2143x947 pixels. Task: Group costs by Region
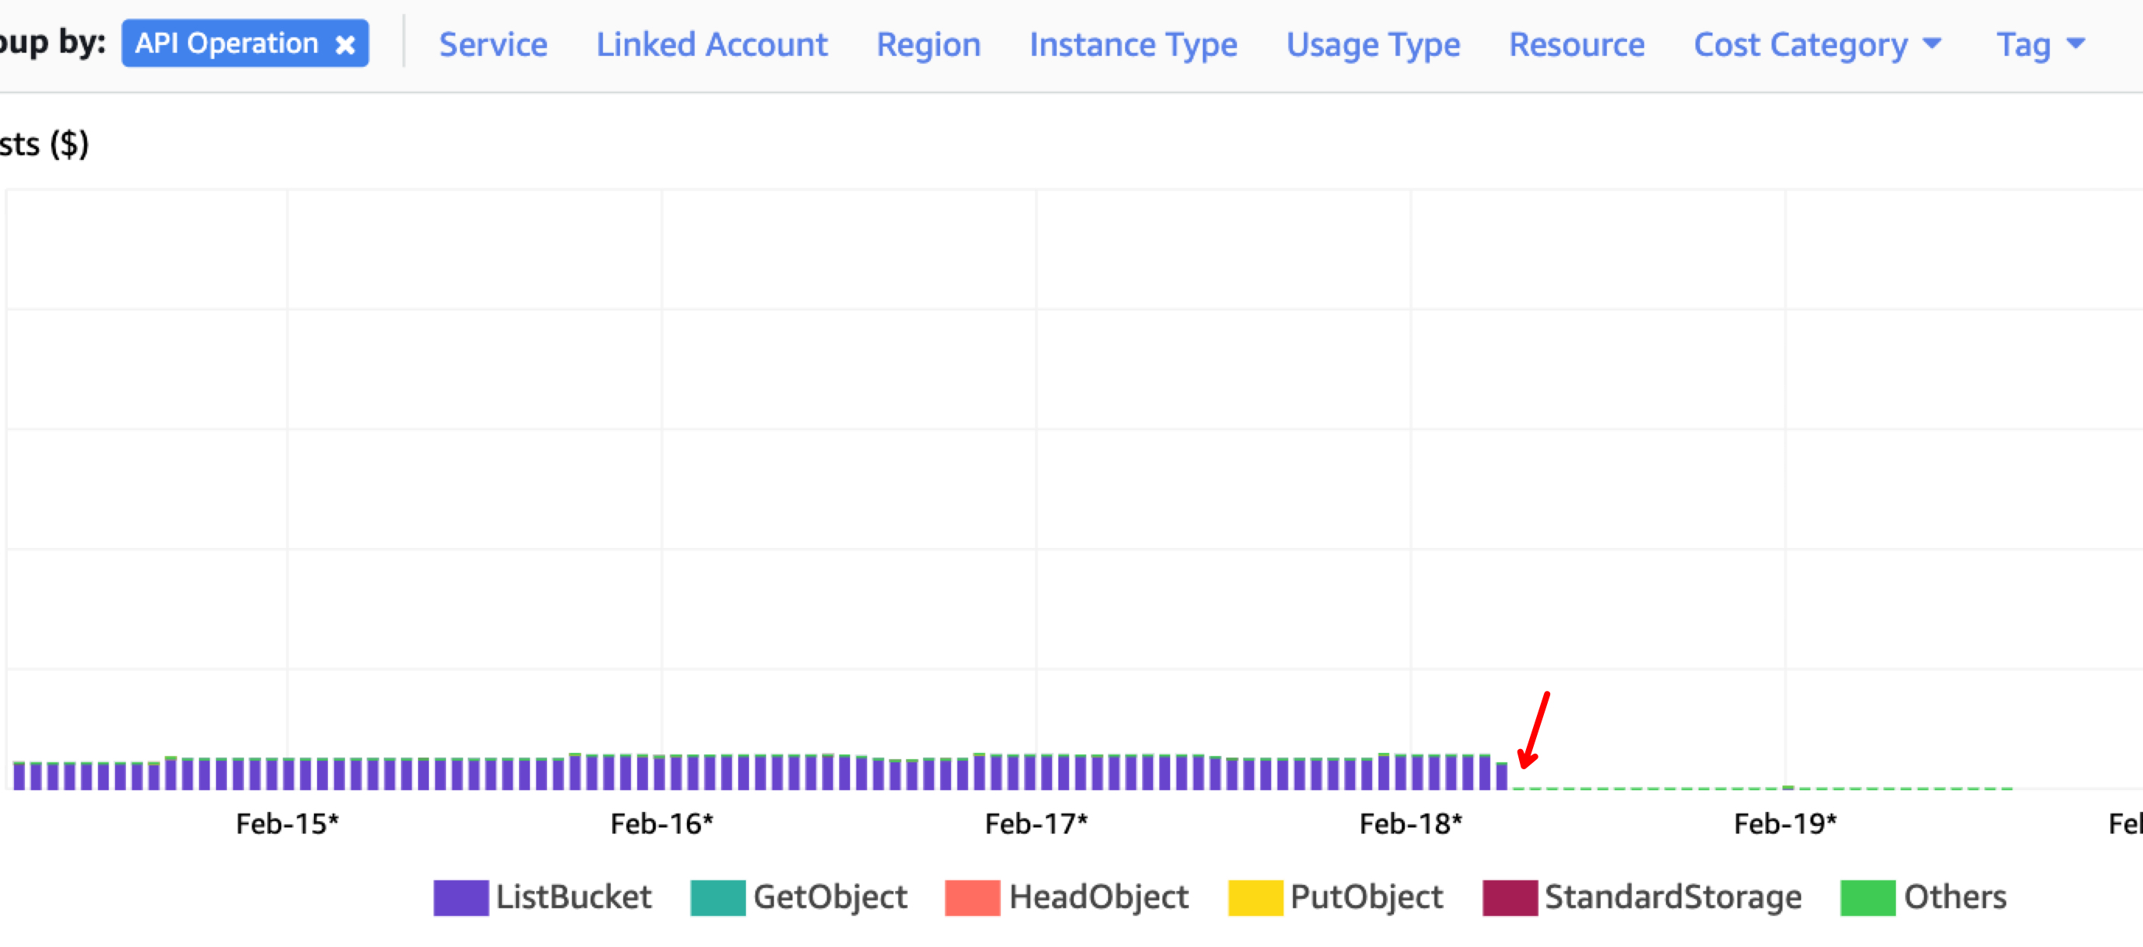[928, 44]
